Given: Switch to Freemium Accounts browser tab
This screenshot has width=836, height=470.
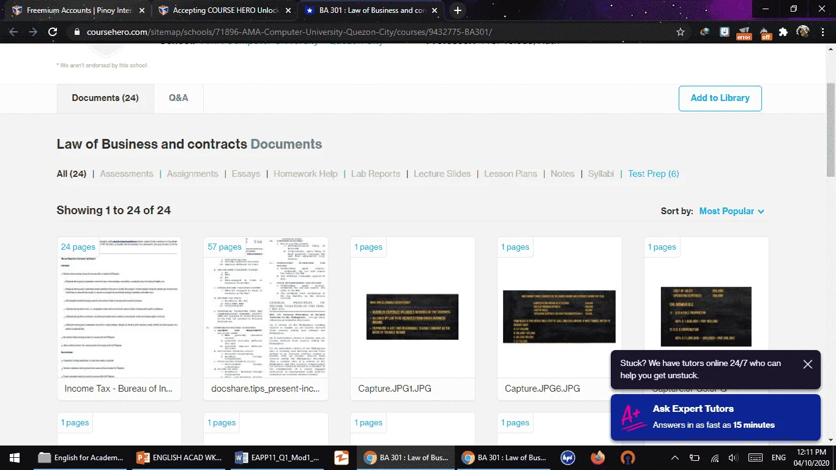Looking at the screenshot, I should [x=78, y=10].
